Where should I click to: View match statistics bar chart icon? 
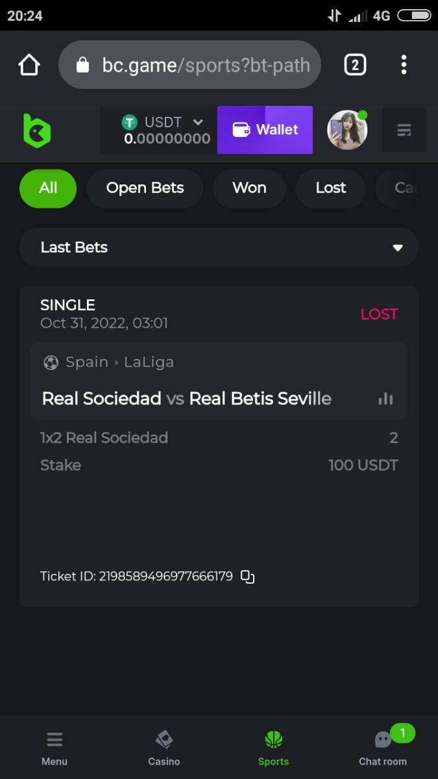[385, 399]
